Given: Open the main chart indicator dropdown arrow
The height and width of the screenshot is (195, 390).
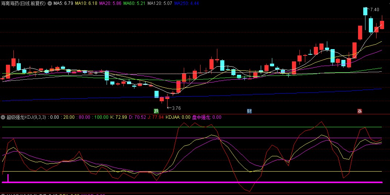Looking at the screenshot, I should 50,3.
